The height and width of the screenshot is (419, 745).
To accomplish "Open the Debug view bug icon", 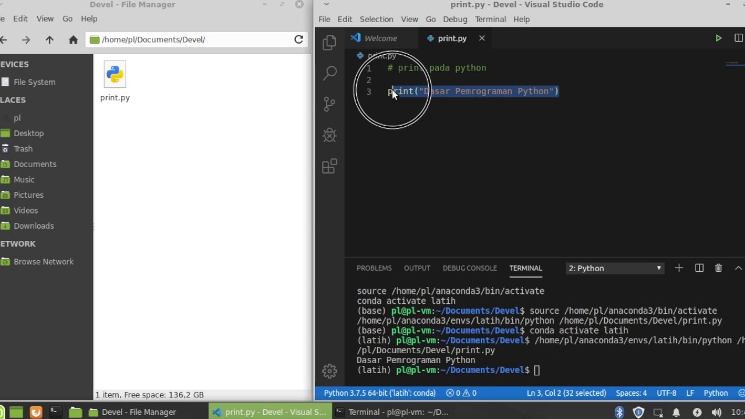I will 329,135.
